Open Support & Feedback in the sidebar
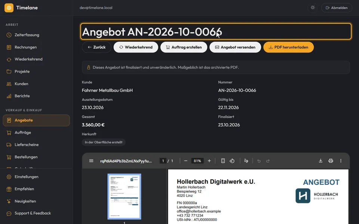This screenshot has width=359, height=224. tap(36, 213)
